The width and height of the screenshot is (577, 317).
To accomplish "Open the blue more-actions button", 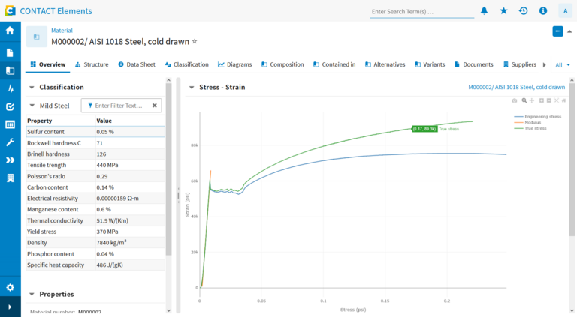I will pos(558,31).
